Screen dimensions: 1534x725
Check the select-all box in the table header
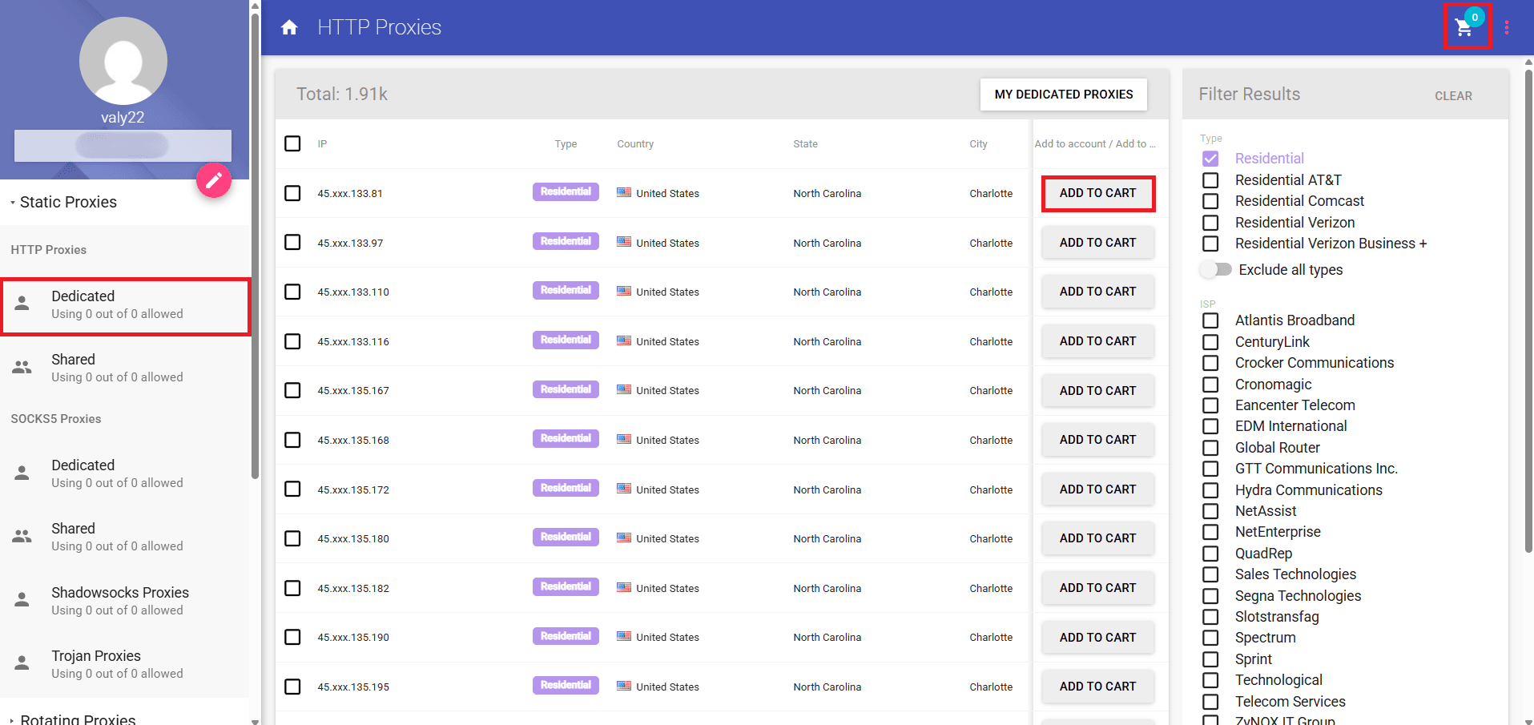(x=292, y=143)
